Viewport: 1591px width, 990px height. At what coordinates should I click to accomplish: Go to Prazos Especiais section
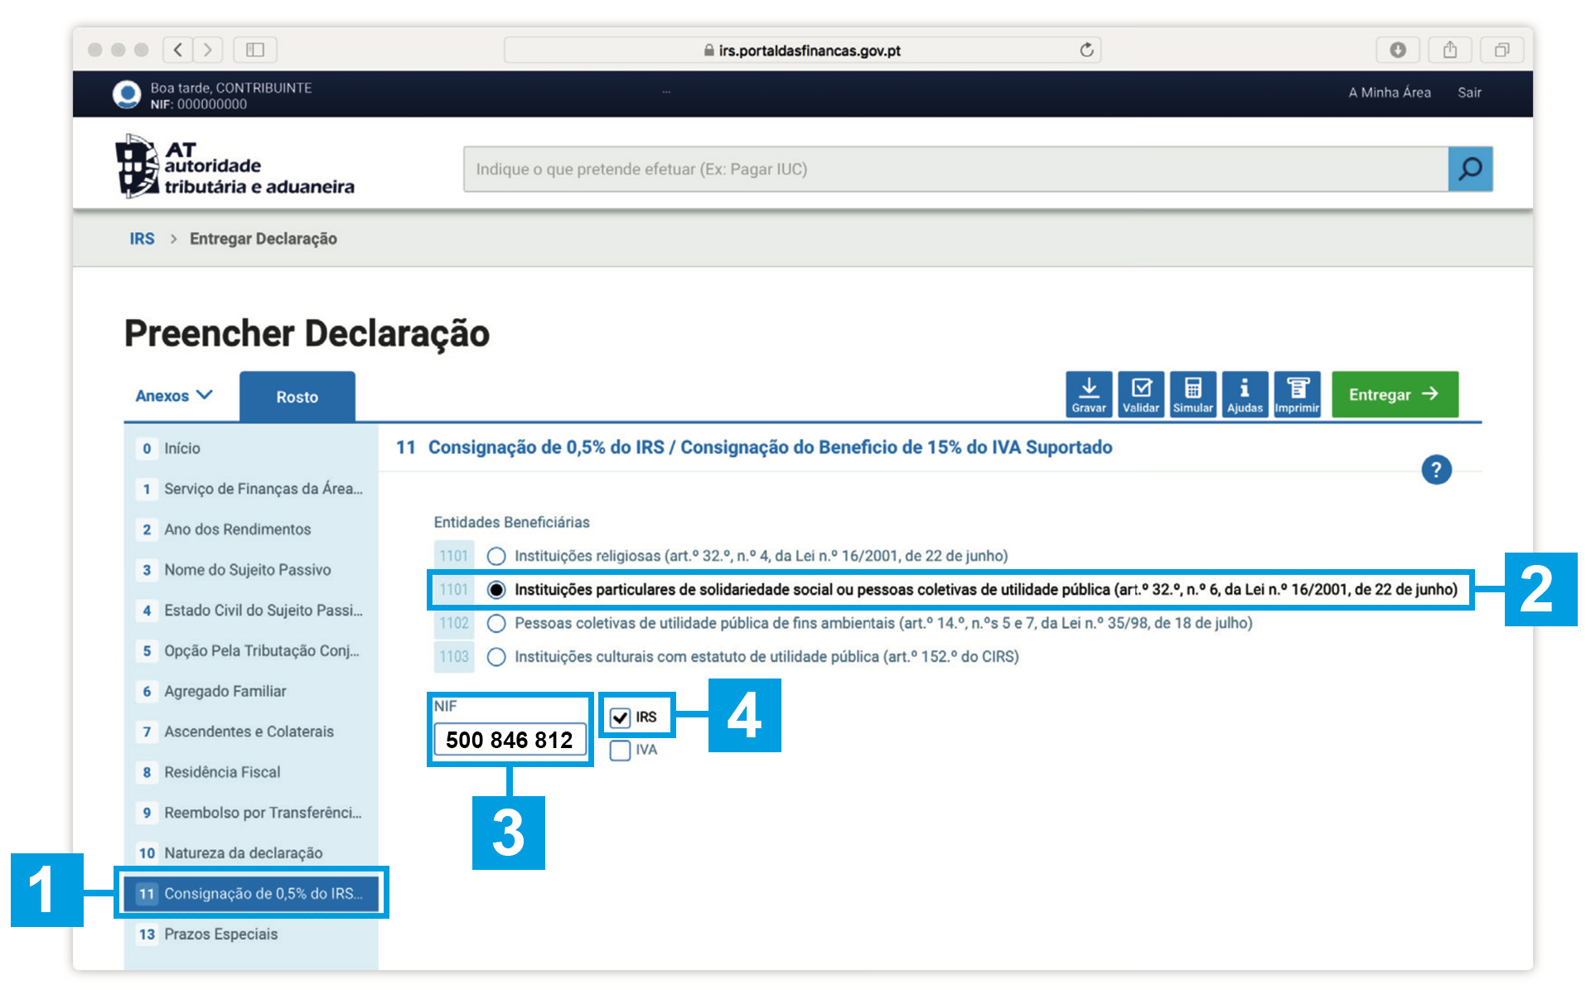(x=220, y=934)
